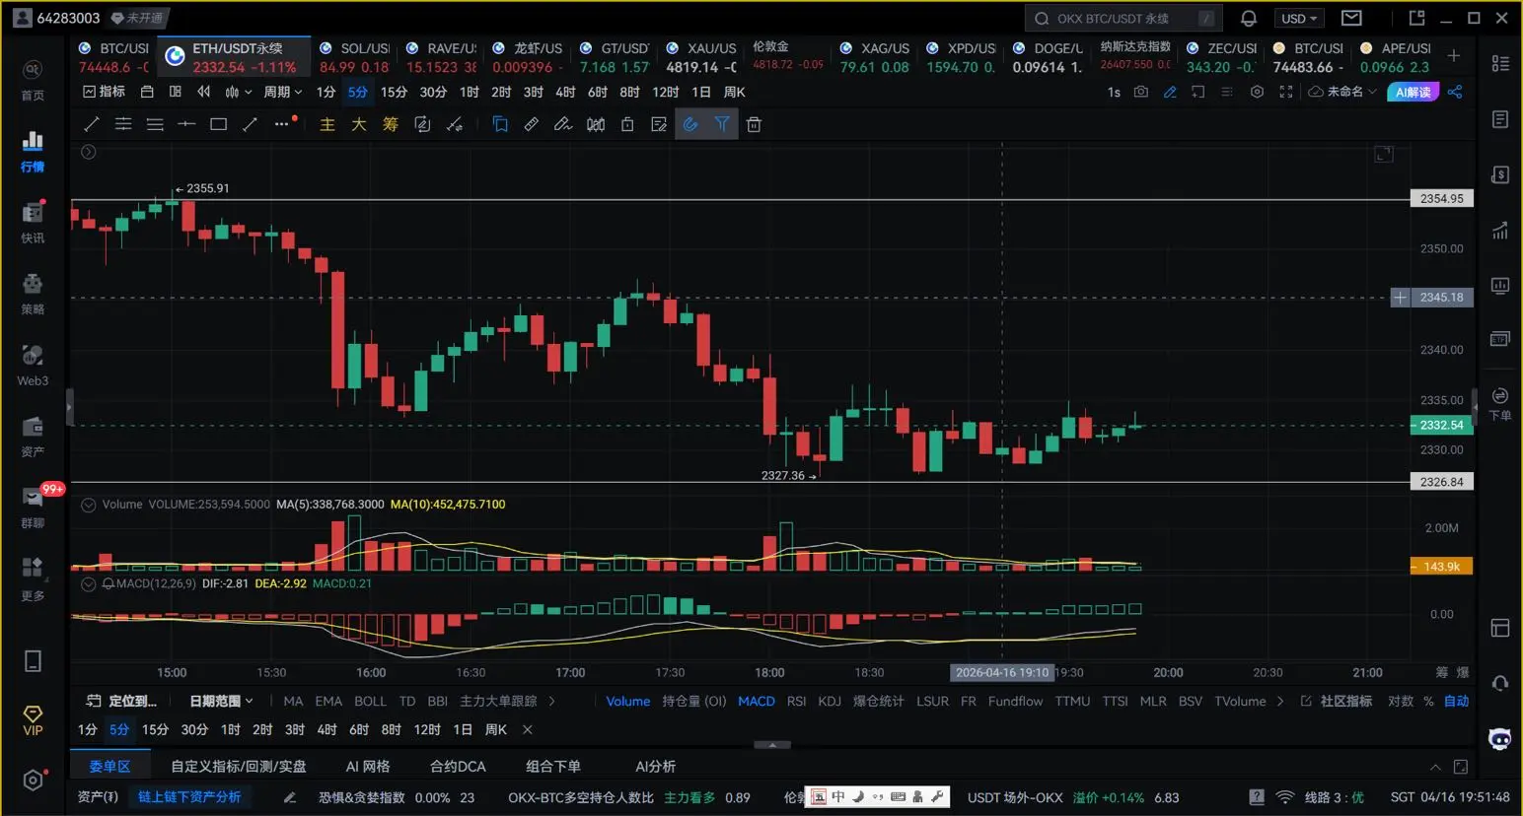This screenshot has height=816, width=1523.
Task: Collapse the MACD pane header circle
Action: (89, 583)
